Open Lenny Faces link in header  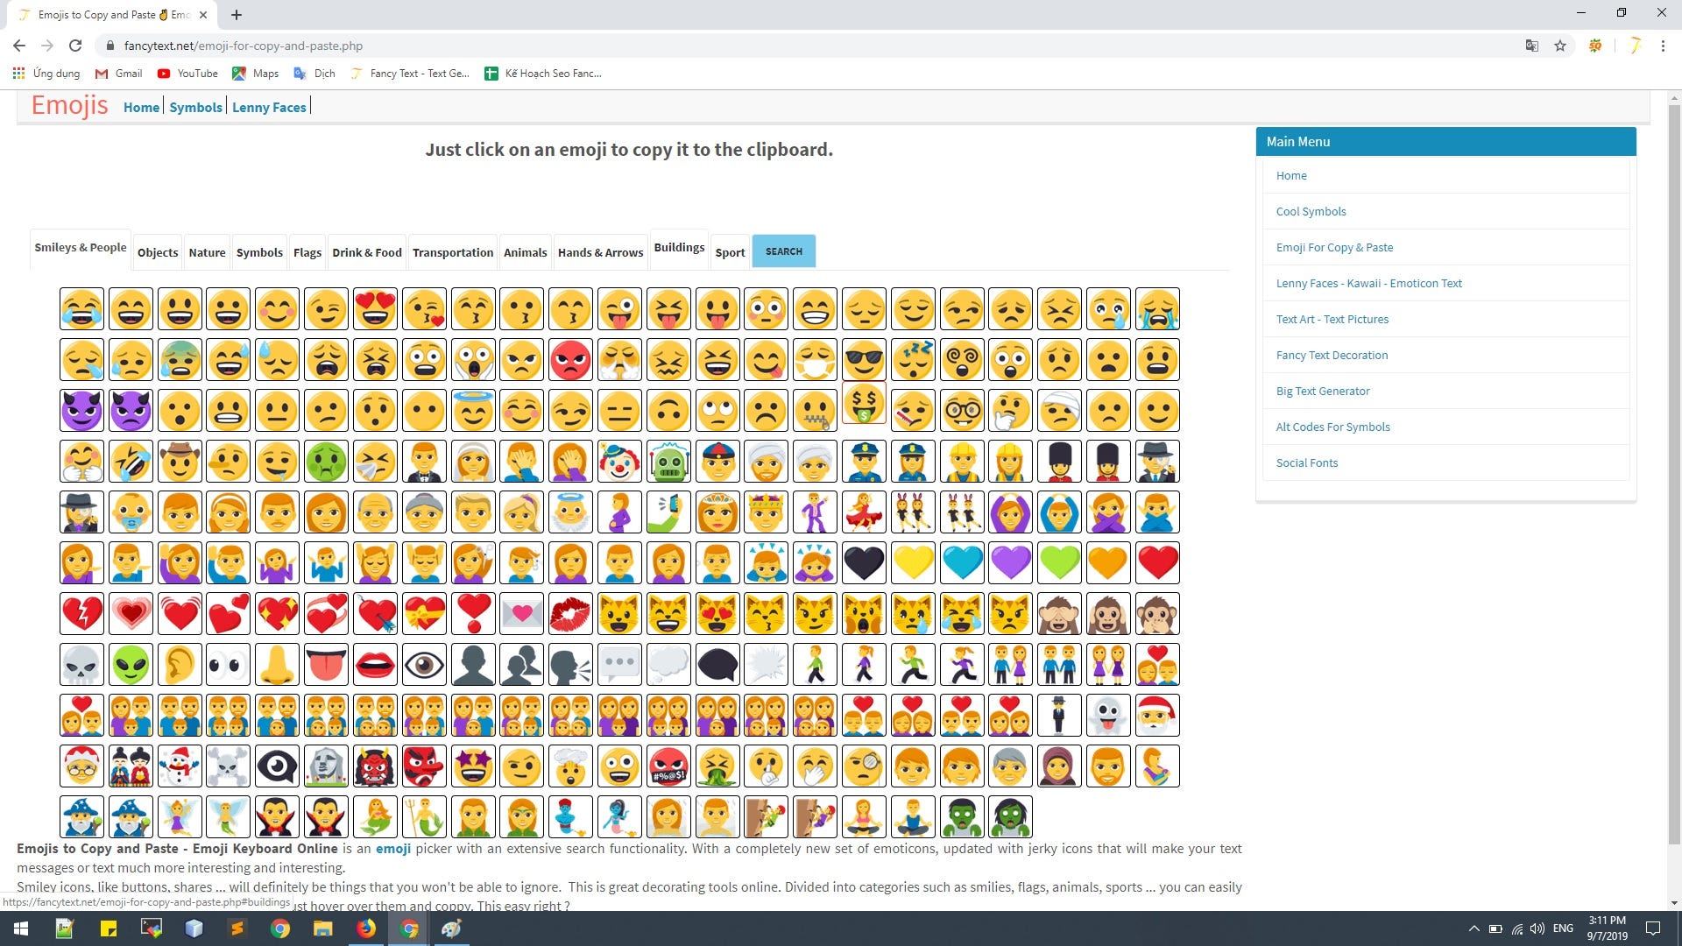269,107
